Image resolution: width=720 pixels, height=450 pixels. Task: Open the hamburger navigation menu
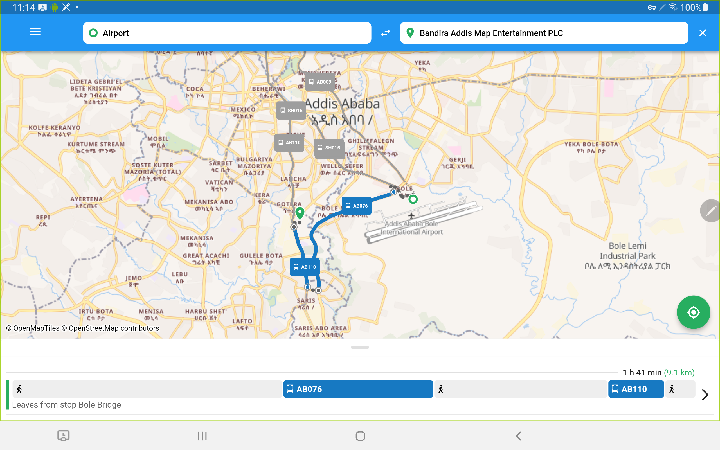[x=35, y=32]
